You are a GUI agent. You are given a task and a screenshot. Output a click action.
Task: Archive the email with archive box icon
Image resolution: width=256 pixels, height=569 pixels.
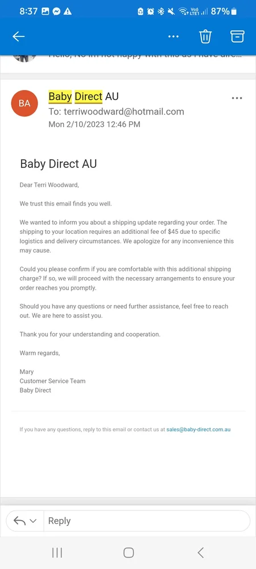click(x=237, y=36)
